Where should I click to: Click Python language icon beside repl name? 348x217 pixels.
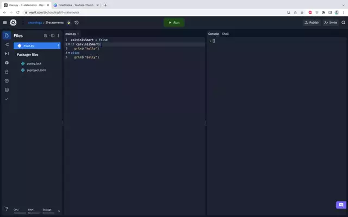pos(69,22)
